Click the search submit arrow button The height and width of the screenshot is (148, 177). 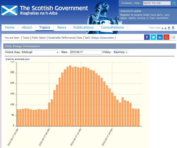174,3
